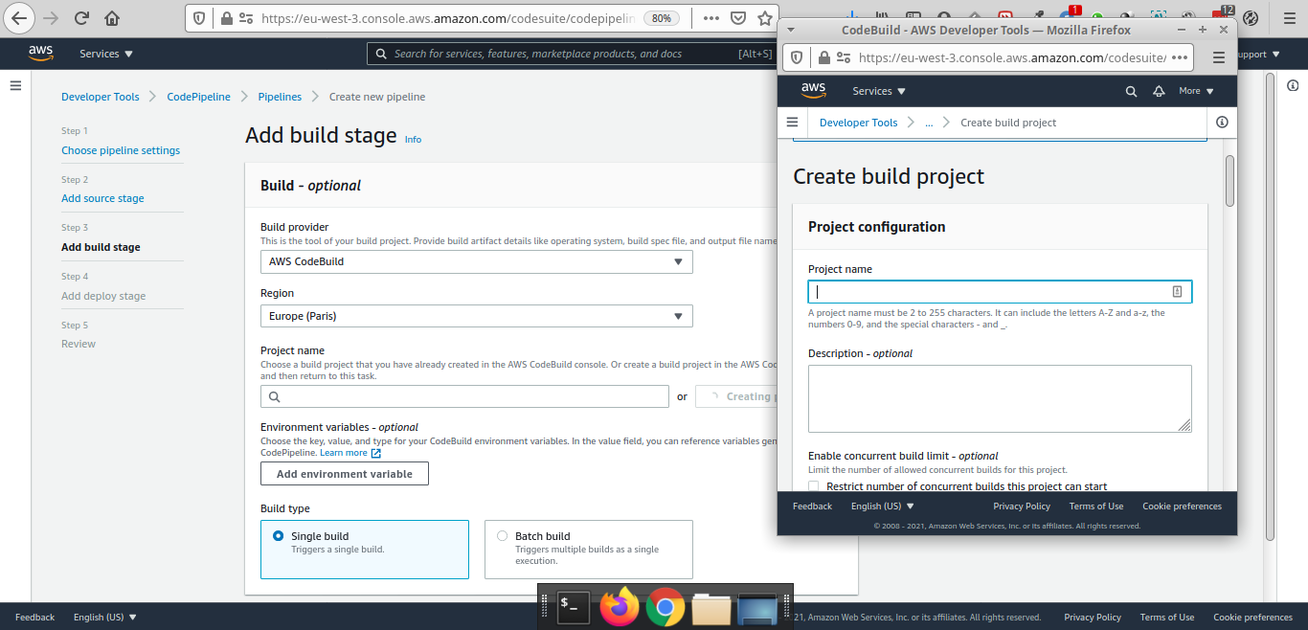The width and height of the screenshot is (1308, 630).
Task: Go to Choose pipeline settings step
Action: 121,150
